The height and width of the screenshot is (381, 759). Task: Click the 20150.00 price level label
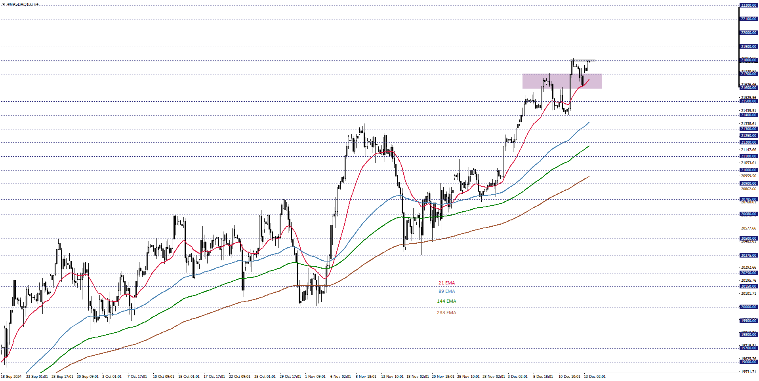(x=748, y=286)
